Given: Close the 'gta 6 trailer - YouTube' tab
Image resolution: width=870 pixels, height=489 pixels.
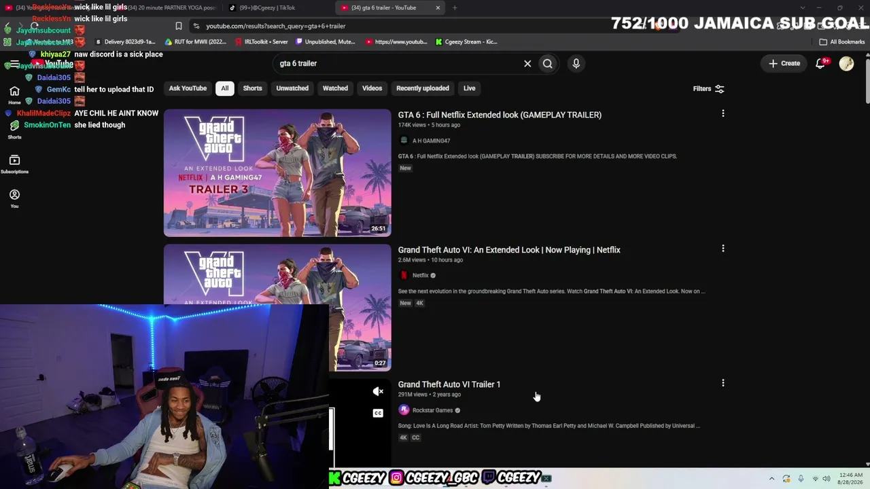Looking at the screenshot, I should (438, 8).
